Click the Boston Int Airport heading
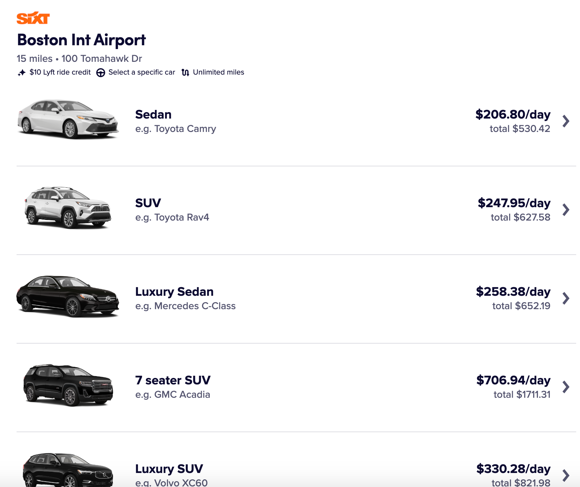Viewport: 580px width, 487px height. tap(81, 40)
